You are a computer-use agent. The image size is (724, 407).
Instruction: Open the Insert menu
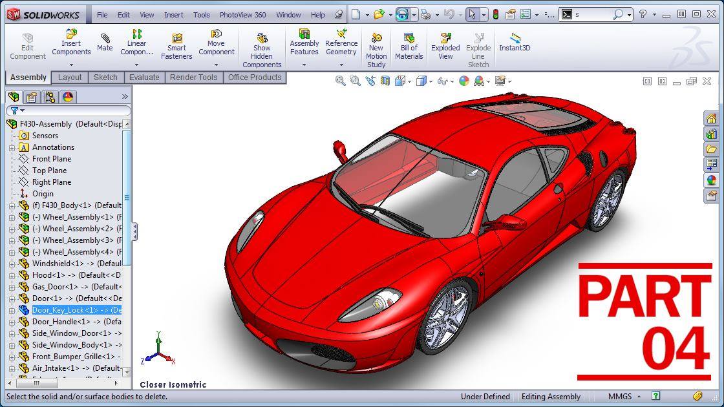click(x=174, y=15)
